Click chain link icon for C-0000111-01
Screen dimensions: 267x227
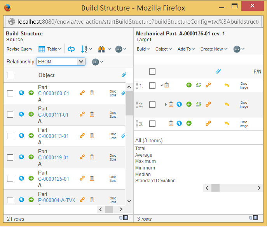click(82, 114)
